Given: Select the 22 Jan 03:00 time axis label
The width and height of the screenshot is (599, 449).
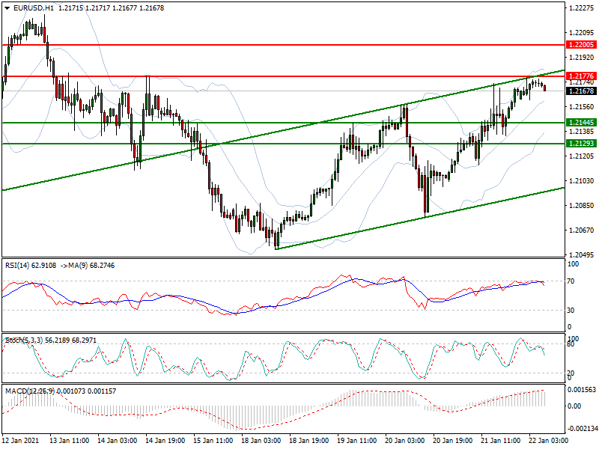Looking at the screenshot, I should coord(549,440).
